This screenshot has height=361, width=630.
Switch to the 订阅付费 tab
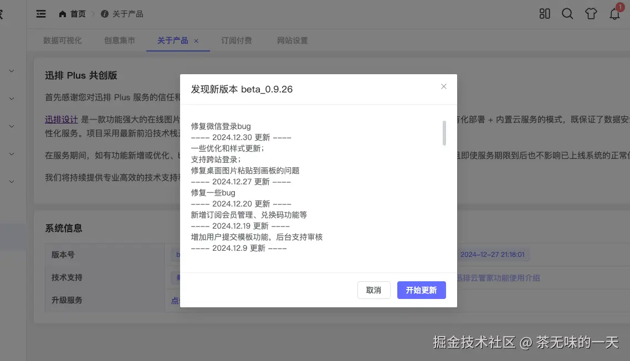236,40
